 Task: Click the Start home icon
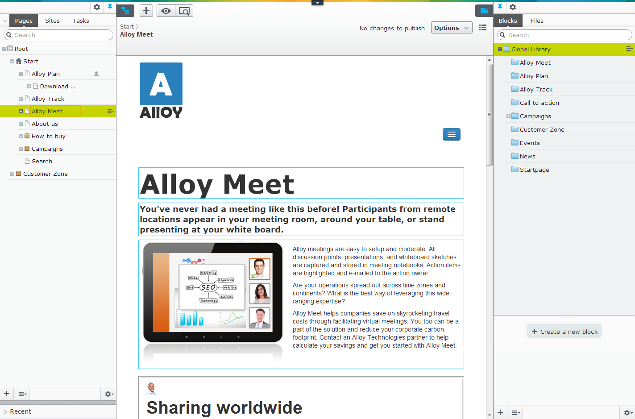[19, 61]
